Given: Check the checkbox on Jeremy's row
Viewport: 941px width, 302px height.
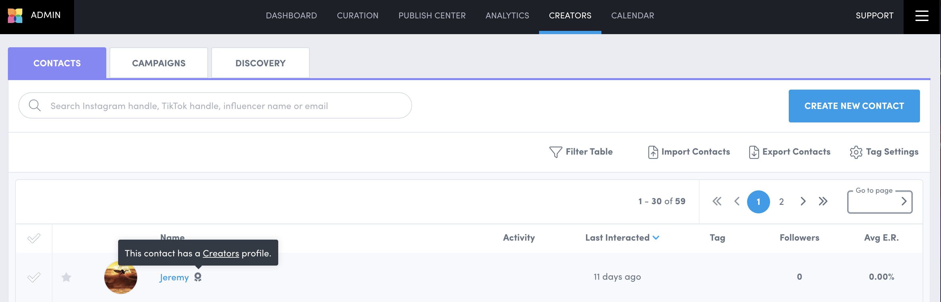Looking at the screenshot, I should (x=33, y=277).
